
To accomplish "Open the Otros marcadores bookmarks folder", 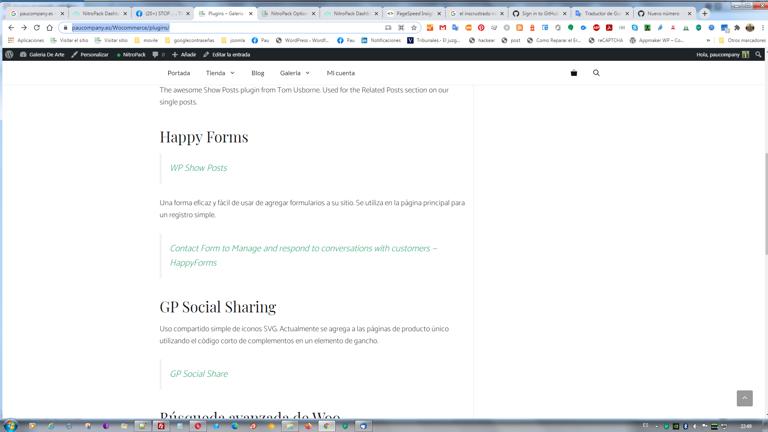I will pos(742,40).
